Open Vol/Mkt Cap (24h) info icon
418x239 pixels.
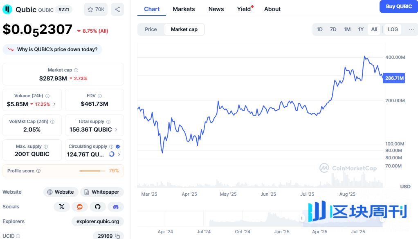coord(52,122)
